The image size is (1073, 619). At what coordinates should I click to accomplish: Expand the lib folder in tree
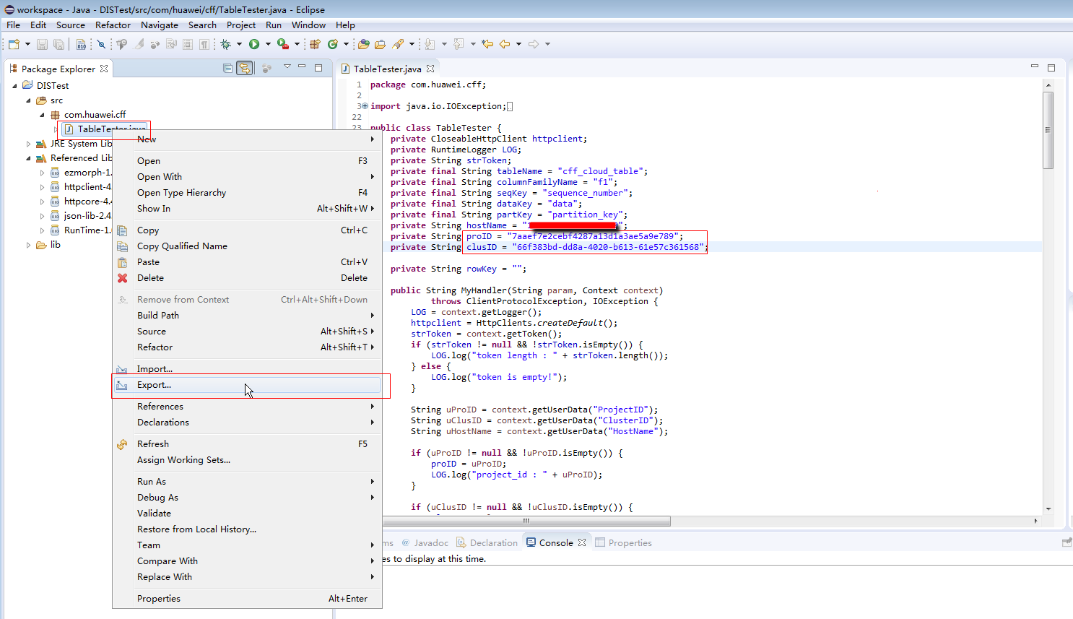point(29,245)
